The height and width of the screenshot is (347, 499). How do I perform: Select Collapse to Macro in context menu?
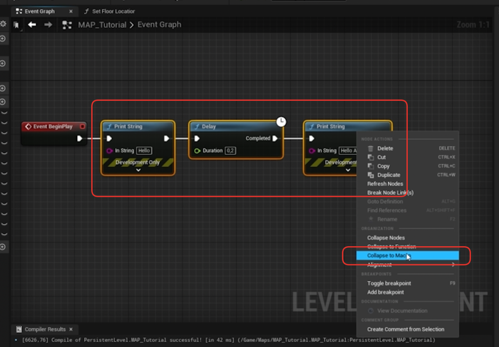coord(407,255)
